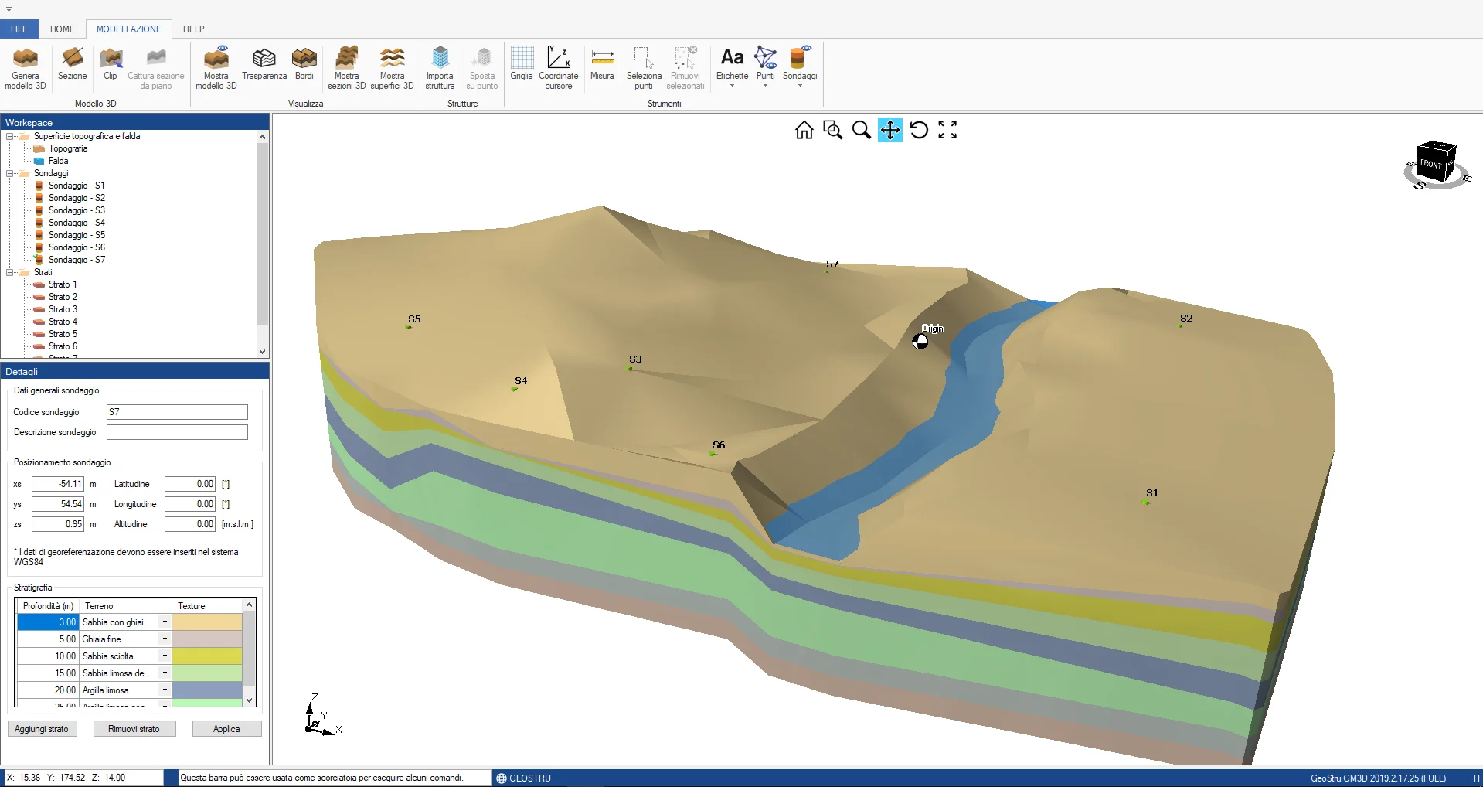Click the magnifier zoom icon
This screenshot has width=1483, height=787.
click(x=862, y=130)
